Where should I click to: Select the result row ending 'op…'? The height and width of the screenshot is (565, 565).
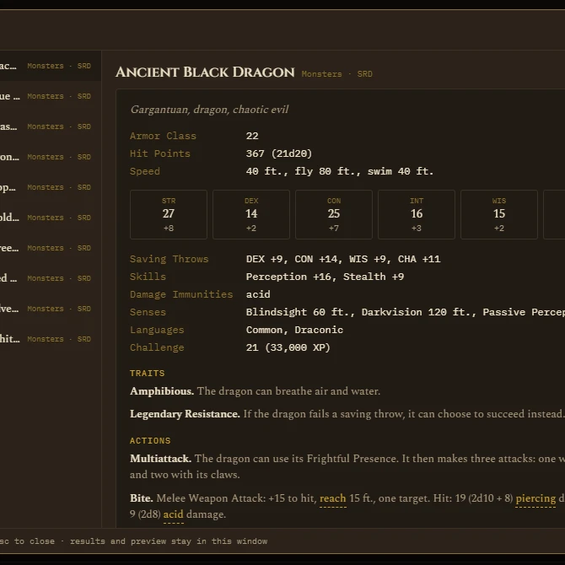click(x=51, y=187)
